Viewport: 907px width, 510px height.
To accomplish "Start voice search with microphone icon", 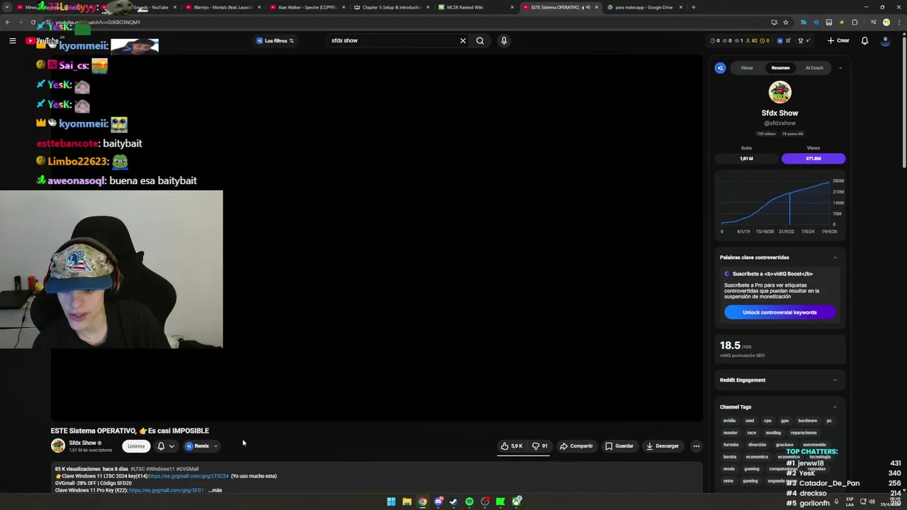I will (504, 40).
